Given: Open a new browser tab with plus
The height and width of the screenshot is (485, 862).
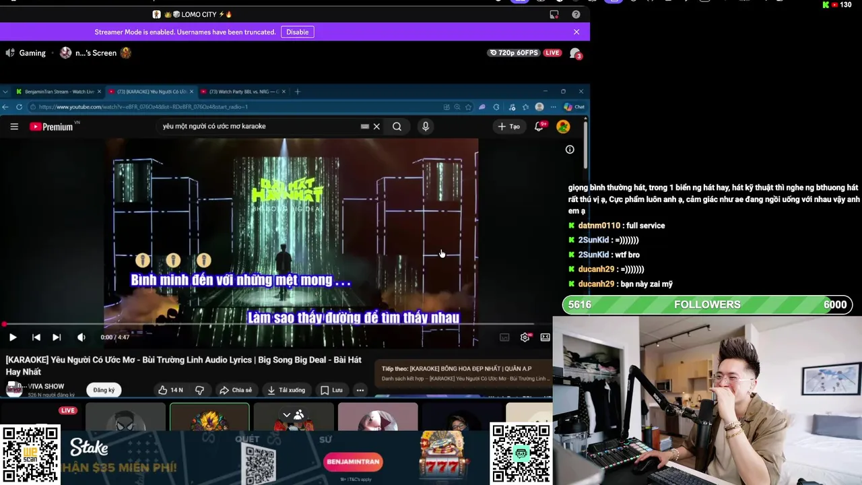Looking at the screenshot, I should (298, 92).
